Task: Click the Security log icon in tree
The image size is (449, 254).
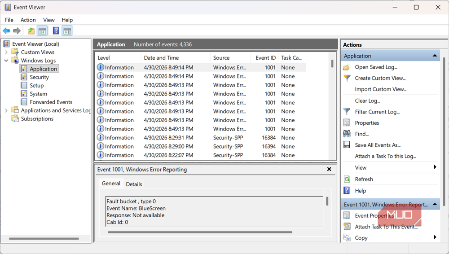Action: 24,77
